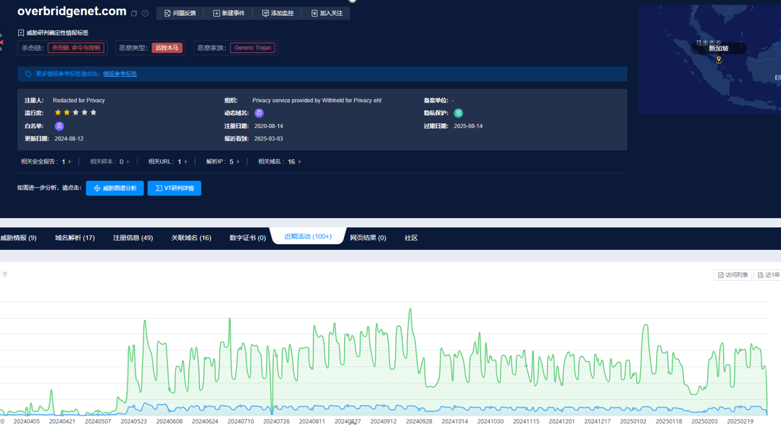The width and height of the screenshot is (781, 425).
Task: Click the 远控木马 malicious type tag
Action: [x=167, y=48]
